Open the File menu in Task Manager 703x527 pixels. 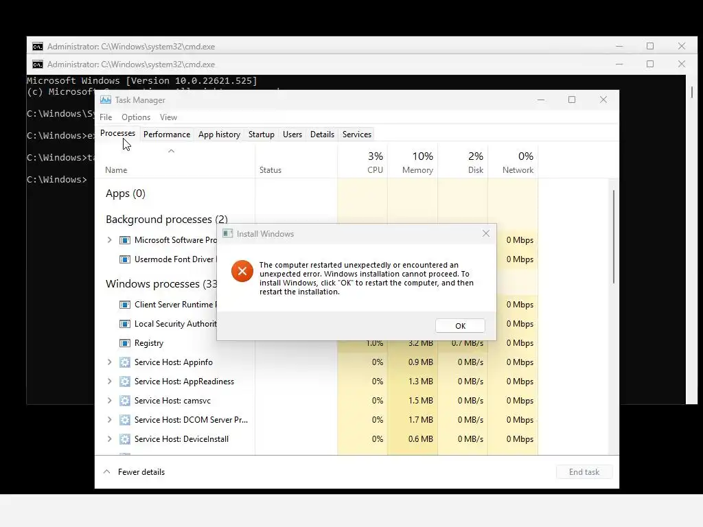[106, 117]
